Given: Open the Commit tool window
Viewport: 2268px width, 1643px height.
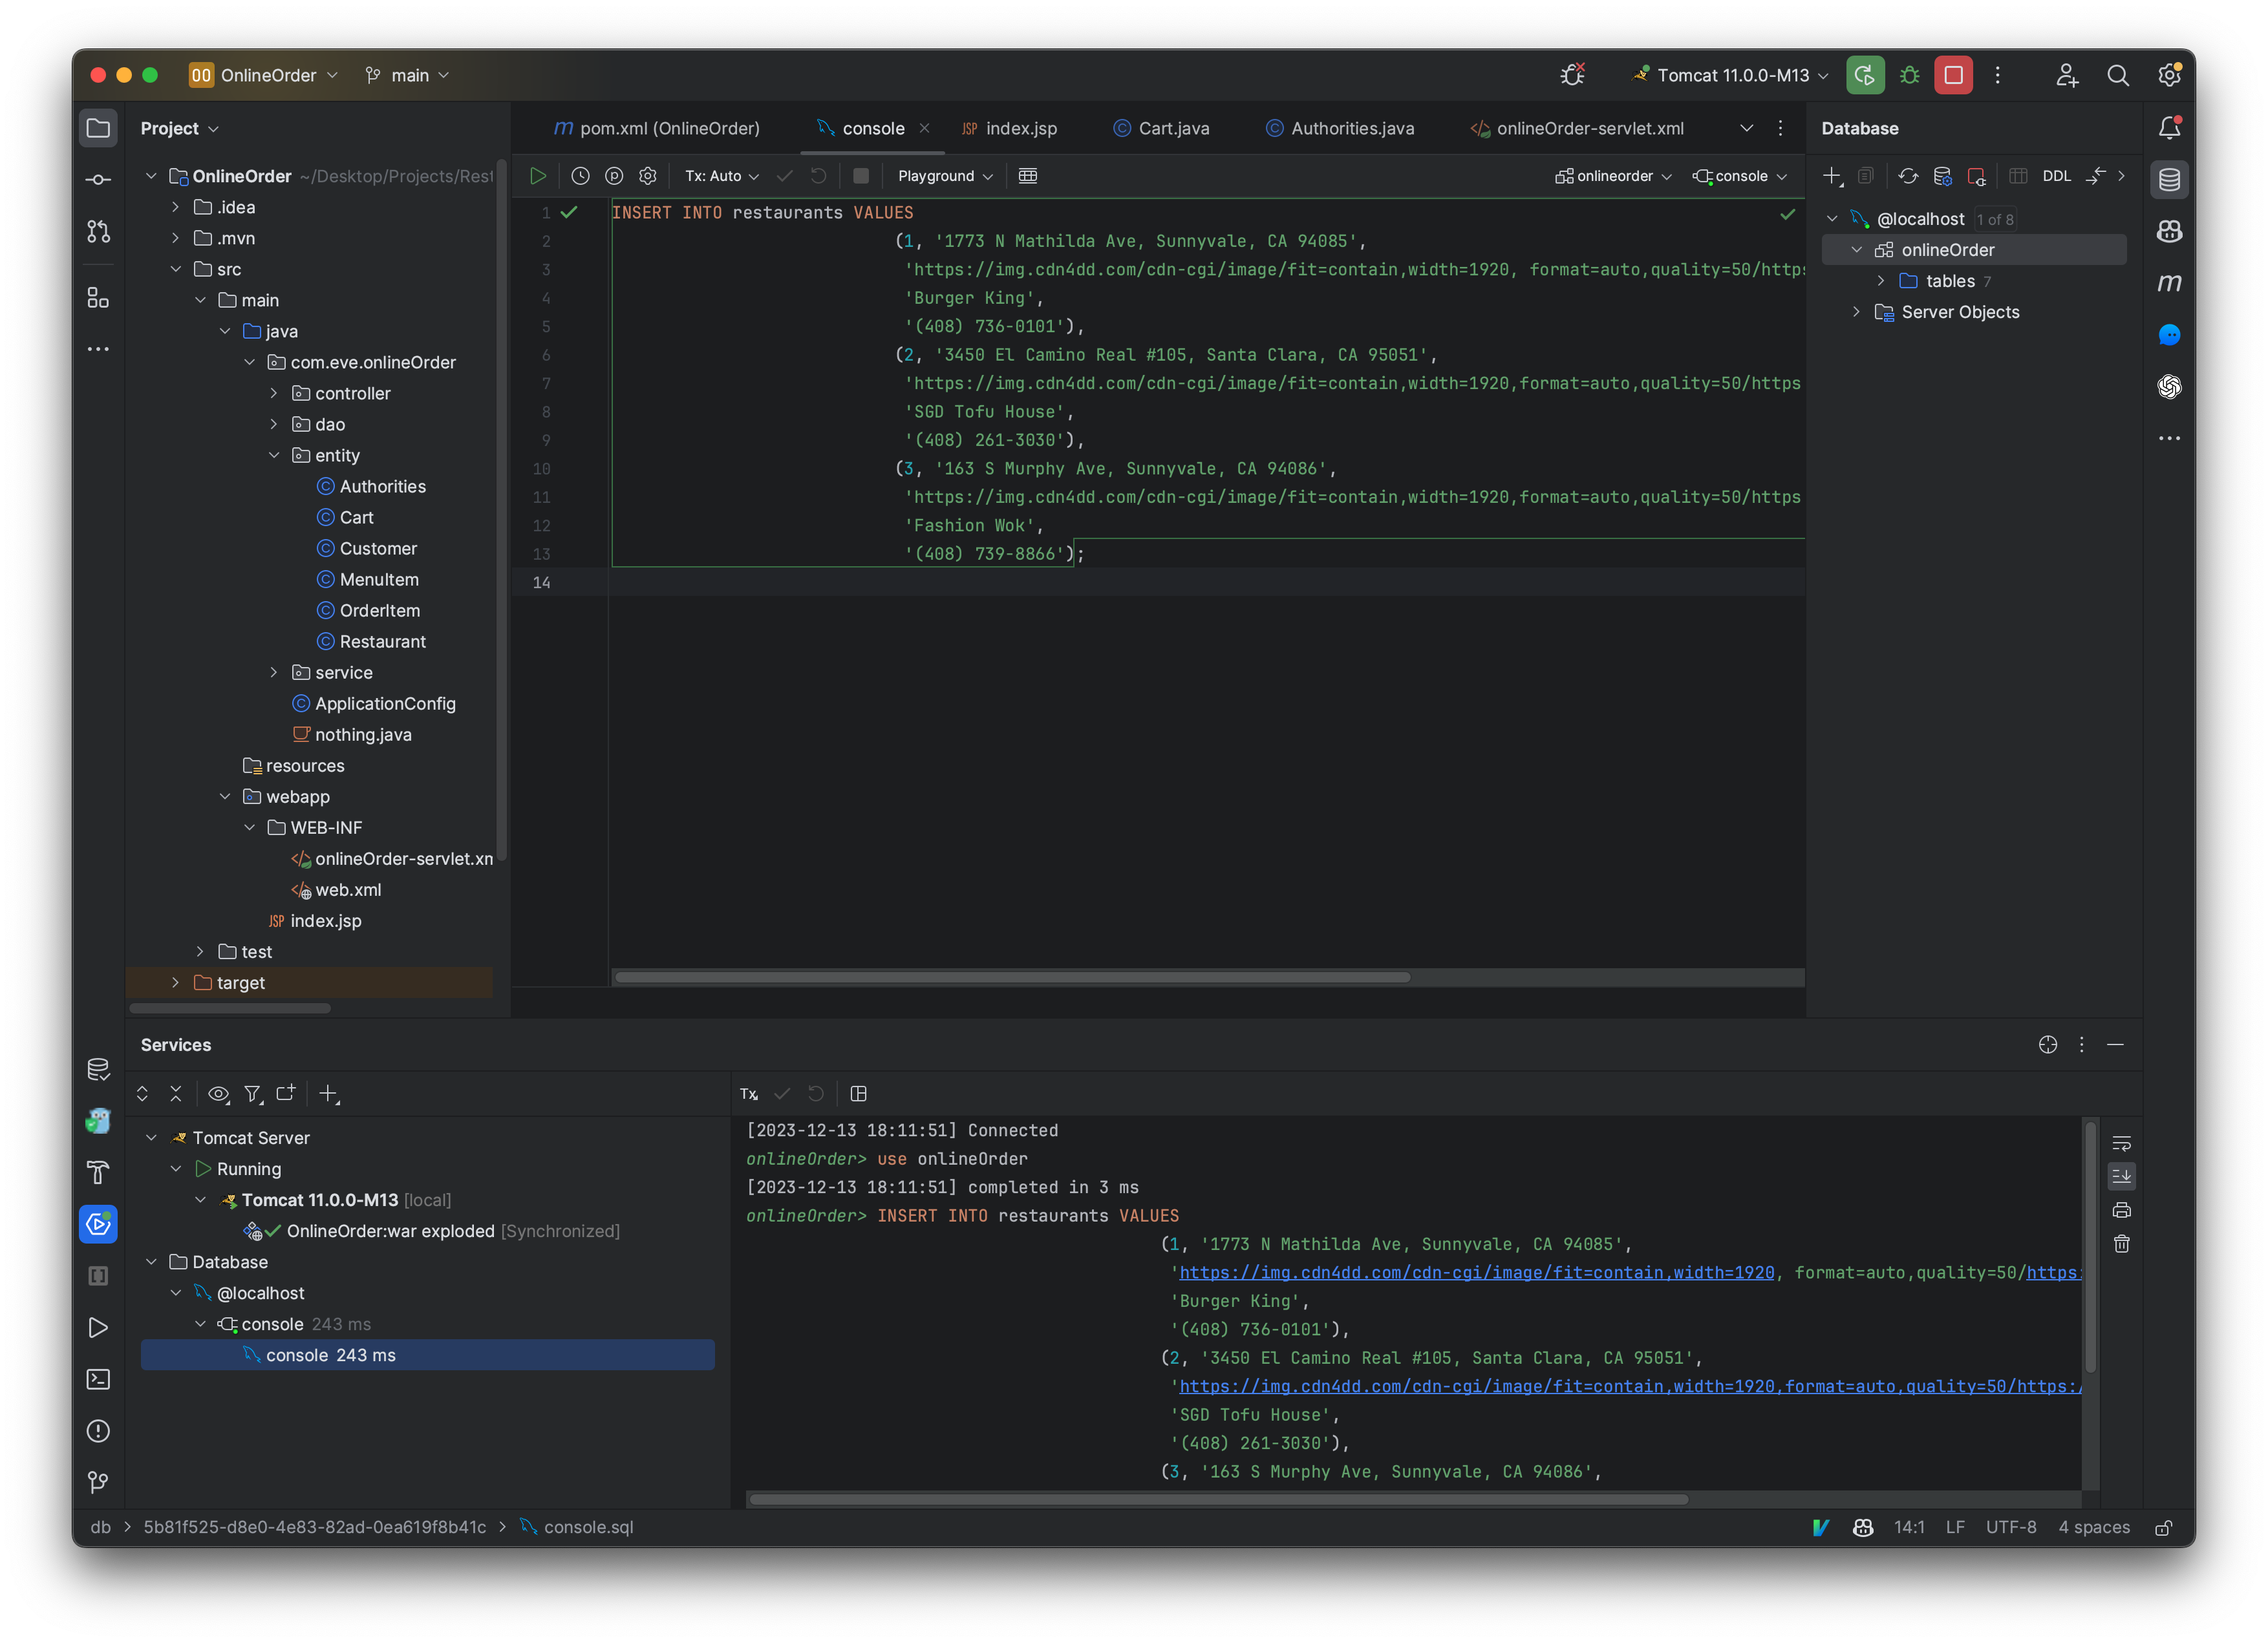Looking at the screenshot, I should click(98, 179).
